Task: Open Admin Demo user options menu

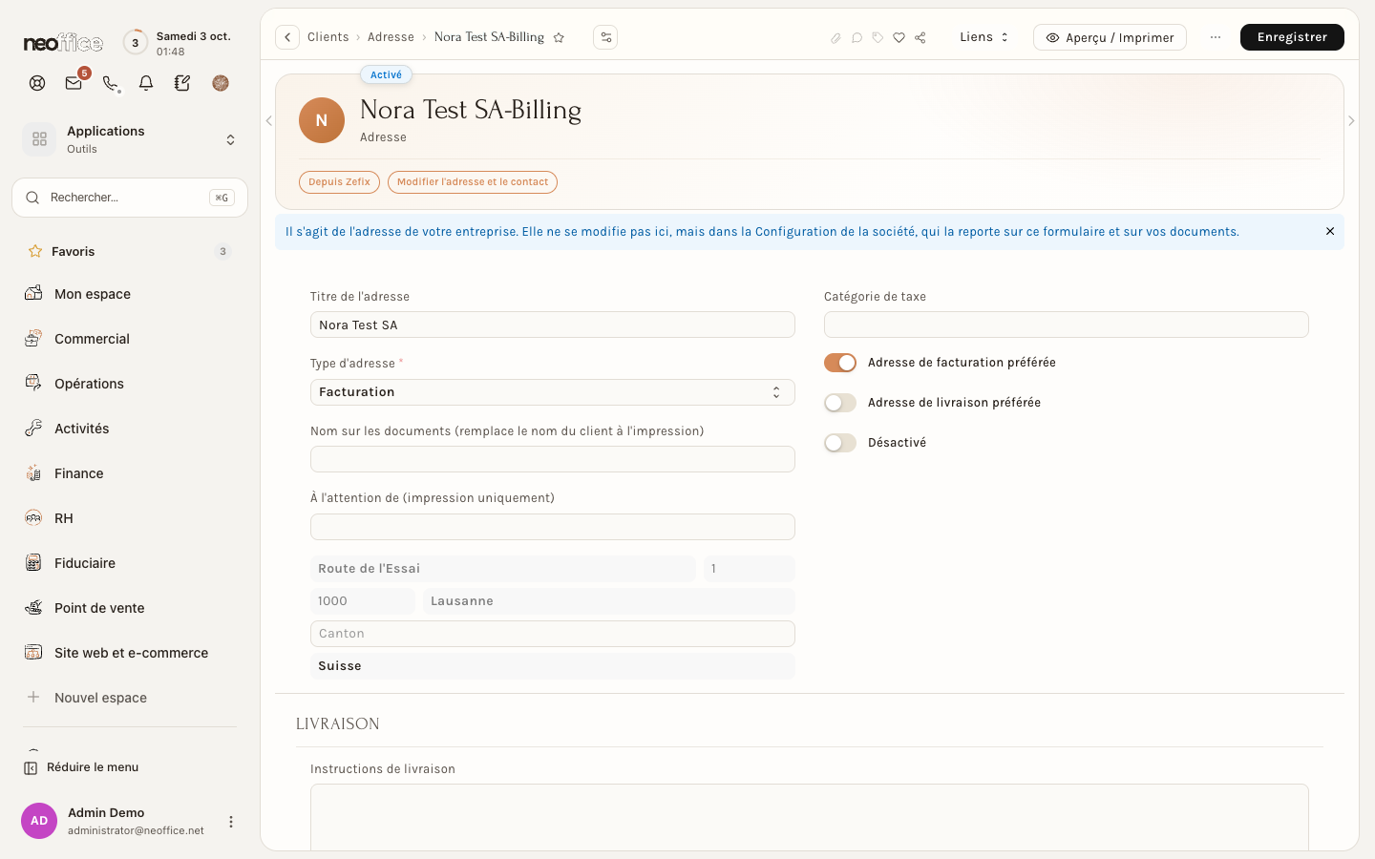Action: 230,822
